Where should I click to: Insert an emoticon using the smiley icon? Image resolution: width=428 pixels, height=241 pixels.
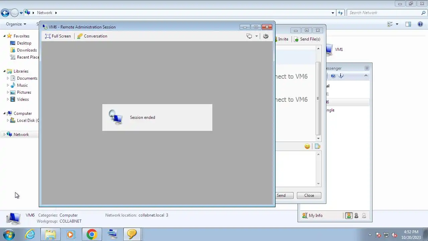pyautogui.click(x=307, y=146)
